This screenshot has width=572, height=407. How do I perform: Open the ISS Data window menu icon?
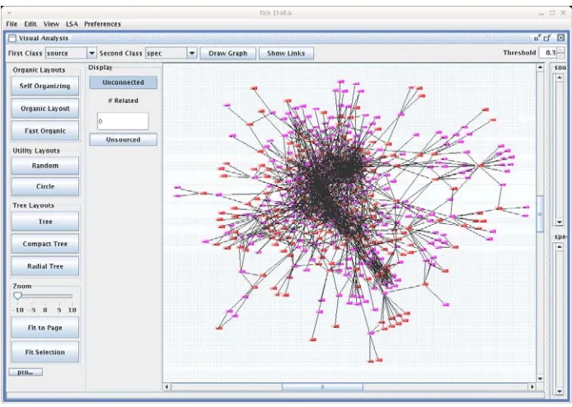(10, 12)
